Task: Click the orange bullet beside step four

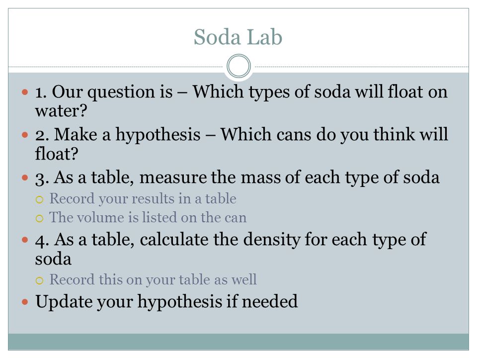Action: click(x=25, y=240)
